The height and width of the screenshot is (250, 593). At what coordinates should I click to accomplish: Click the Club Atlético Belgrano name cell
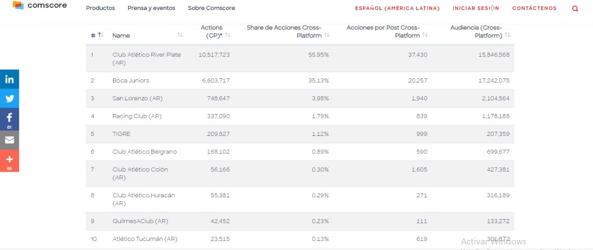click(x=144, y=152)
